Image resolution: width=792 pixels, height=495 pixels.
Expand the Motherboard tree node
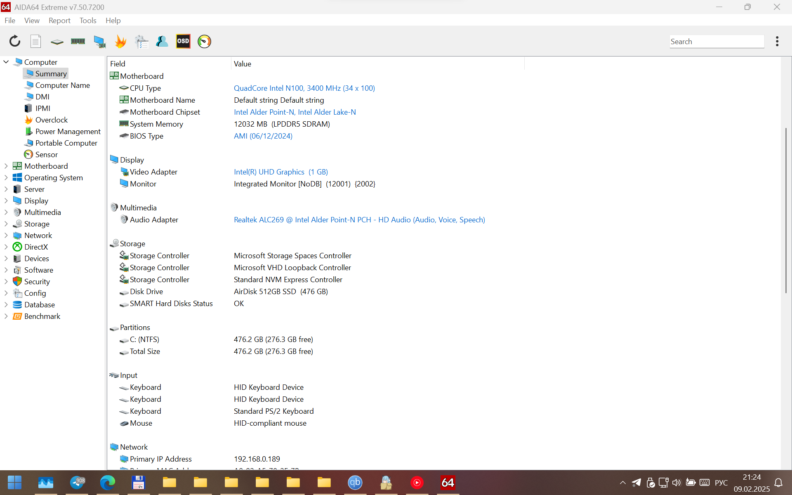click(x=6, y=166)
